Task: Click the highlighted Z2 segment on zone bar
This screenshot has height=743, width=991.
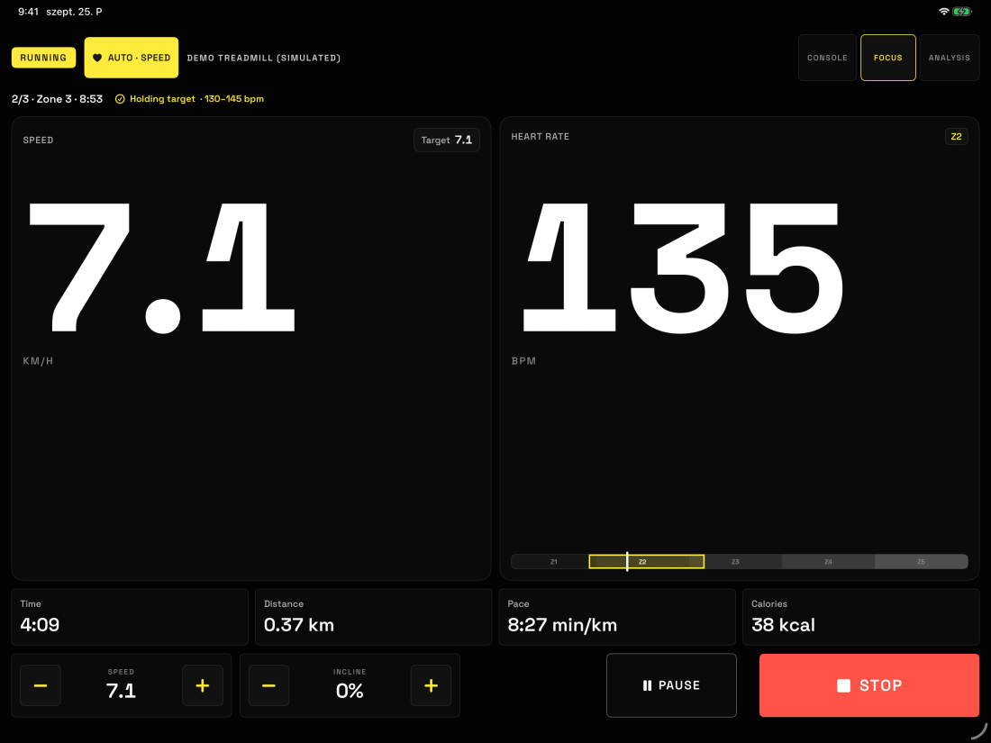Action: 647,562
